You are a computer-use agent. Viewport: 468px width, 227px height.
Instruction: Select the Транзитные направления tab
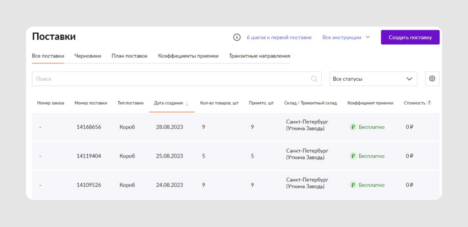coord(260,56)
